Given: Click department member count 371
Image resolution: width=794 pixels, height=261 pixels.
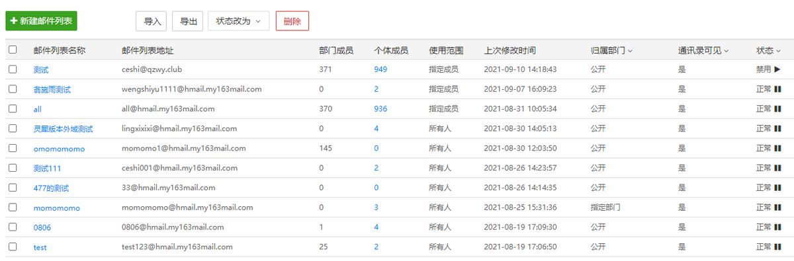Looking at the screenshot, I should 326,69.
